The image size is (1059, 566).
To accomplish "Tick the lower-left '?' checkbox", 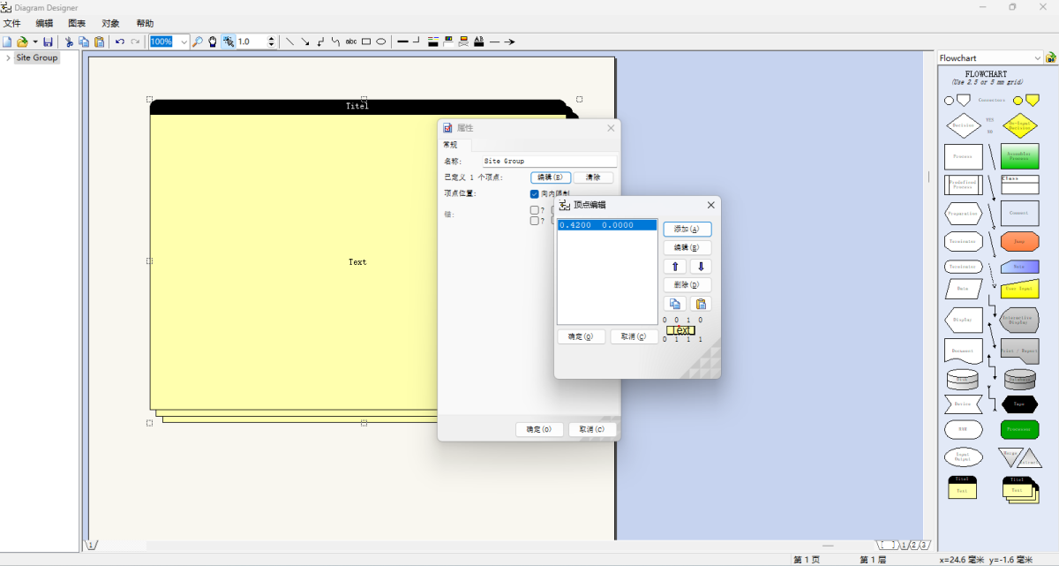I will 535,221.
